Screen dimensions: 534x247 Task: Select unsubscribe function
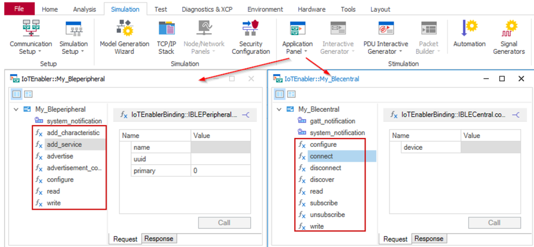(327, 215)
